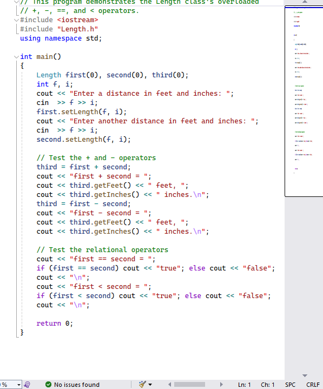Screen dimensions: 323x389
Task: Click the 'Enter a distance in feet and inches' string
Action: 149,94
